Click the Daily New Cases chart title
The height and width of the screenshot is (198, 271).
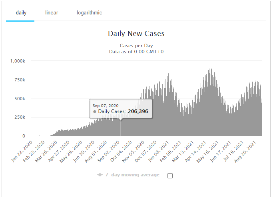(136, 34)
